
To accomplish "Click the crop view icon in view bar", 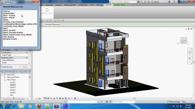I will (x=60, y=98).
